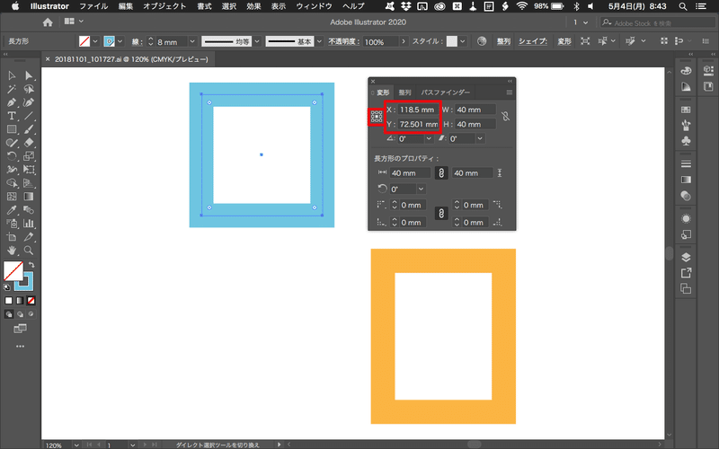Select the Eyedropper tool
Image resolution: width=719 pixels, height=449 pixels.
pos(12,210)
